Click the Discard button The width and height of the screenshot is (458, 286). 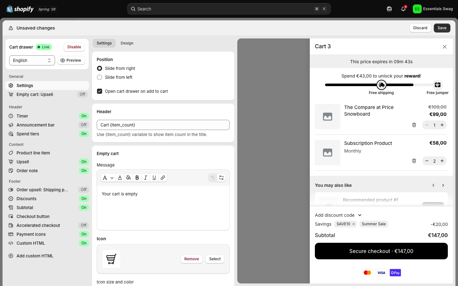coord(420,28)
